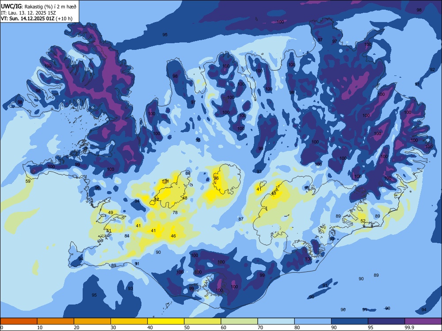442x331 pixels.
Task: Click the '(+10 h)' forecast offset text
Action: coord(64,19)
